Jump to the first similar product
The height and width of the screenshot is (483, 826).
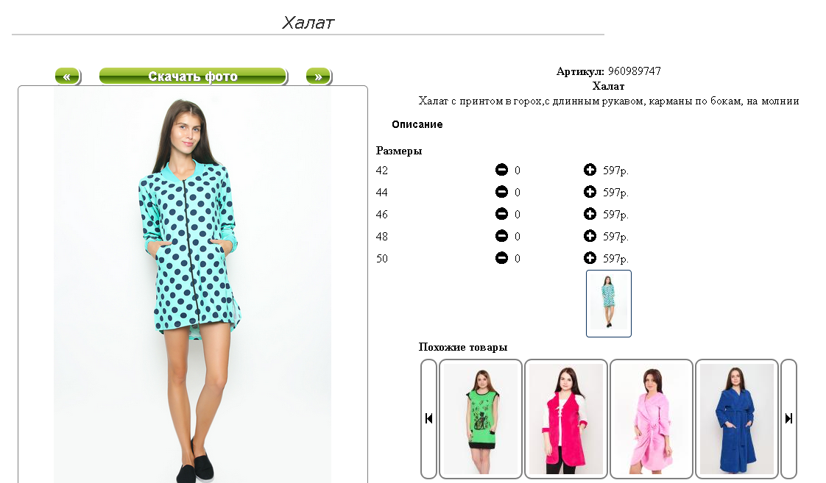428,419
